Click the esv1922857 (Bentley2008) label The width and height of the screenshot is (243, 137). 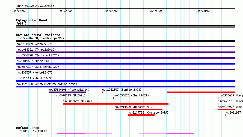pos(122,90)
